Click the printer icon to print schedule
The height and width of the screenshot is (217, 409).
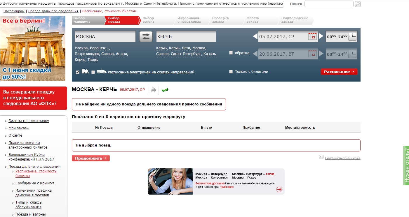[153, 90]
